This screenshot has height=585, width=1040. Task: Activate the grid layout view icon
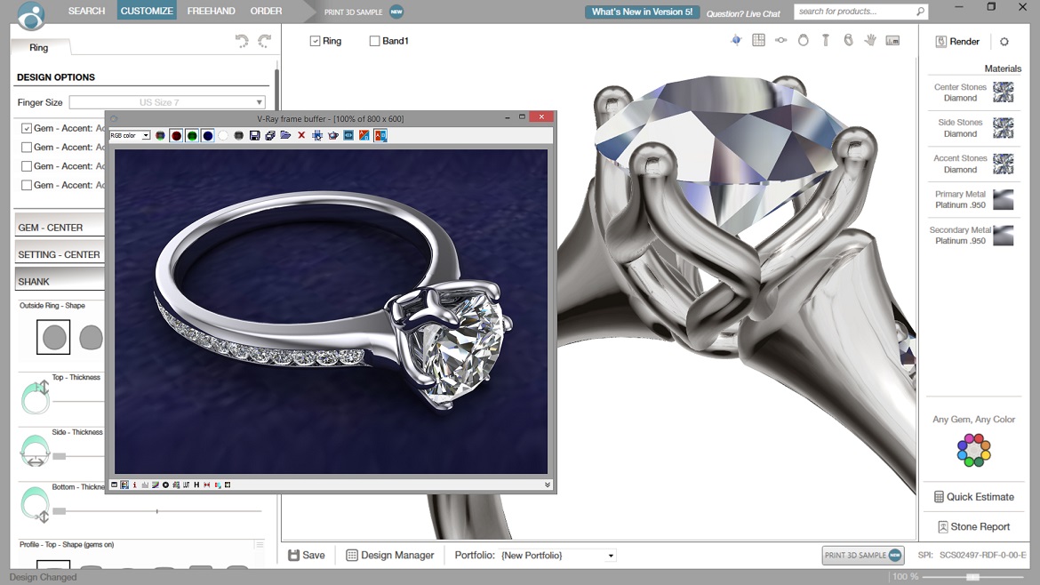(x=758, y=40)
